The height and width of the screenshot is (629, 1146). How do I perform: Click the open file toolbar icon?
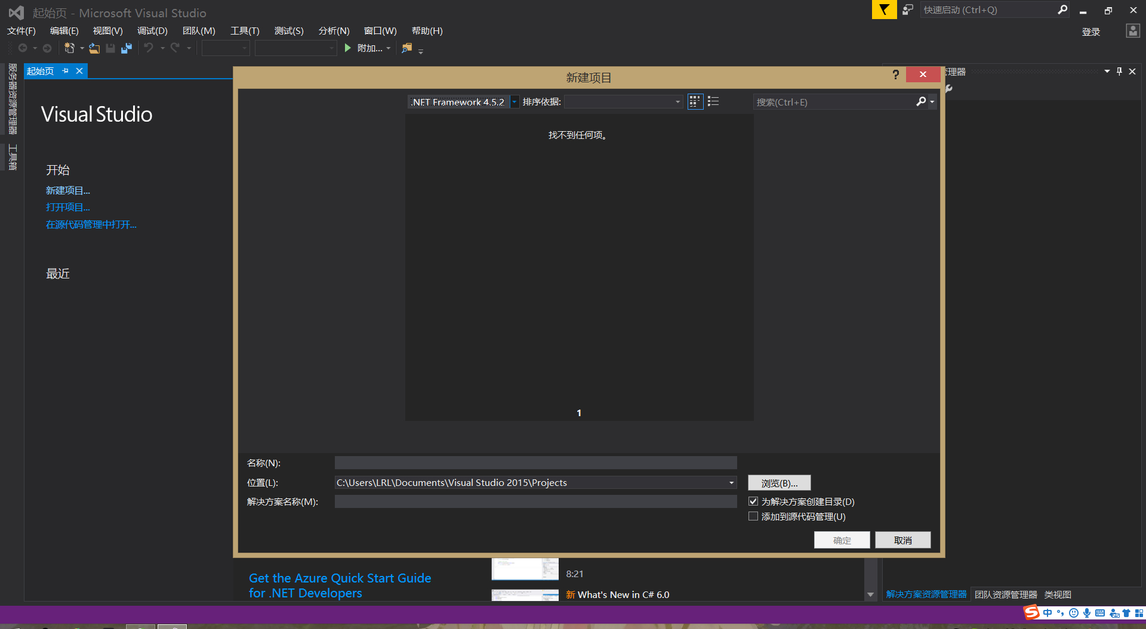coord(94,48)
